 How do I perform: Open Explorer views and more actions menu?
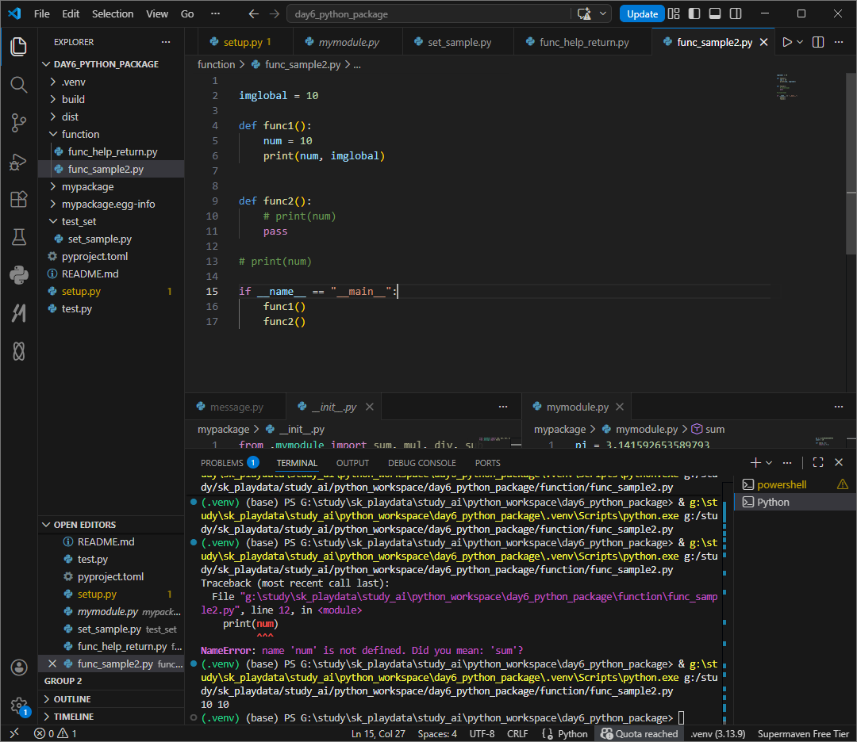tap(166, 42)
